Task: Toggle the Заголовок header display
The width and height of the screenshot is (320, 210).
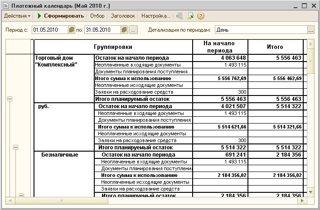Action: pos(123,16)
